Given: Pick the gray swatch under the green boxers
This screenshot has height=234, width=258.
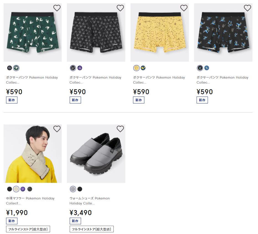Looking at the screenshot, I should tap(9, 68).
